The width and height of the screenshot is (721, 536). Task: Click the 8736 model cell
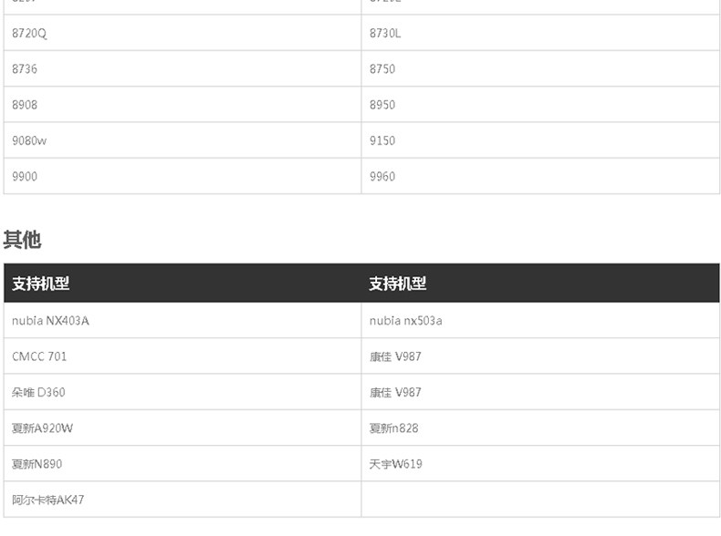pyautogui.click(x=26, y=69)
